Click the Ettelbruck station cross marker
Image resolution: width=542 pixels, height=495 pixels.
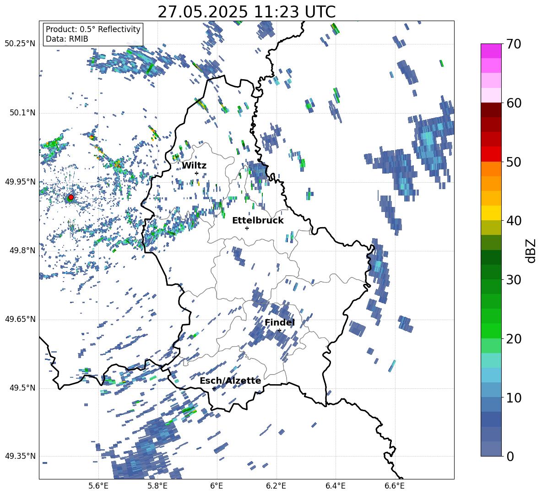(x=247, y=228)
